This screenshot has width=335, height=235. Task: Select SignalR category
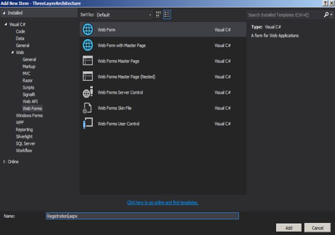[x=29, y=94]
